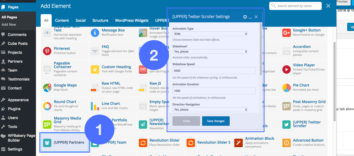Viewport: 354px width, 156px height.
Task: Open the Animation Type dropdown
Action: (x=210, y=34)
